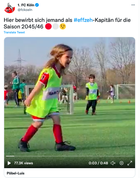Viewport: 140px width, 178px height.
Task: Click the video frame of the child
Action: (x=69, y=97)
